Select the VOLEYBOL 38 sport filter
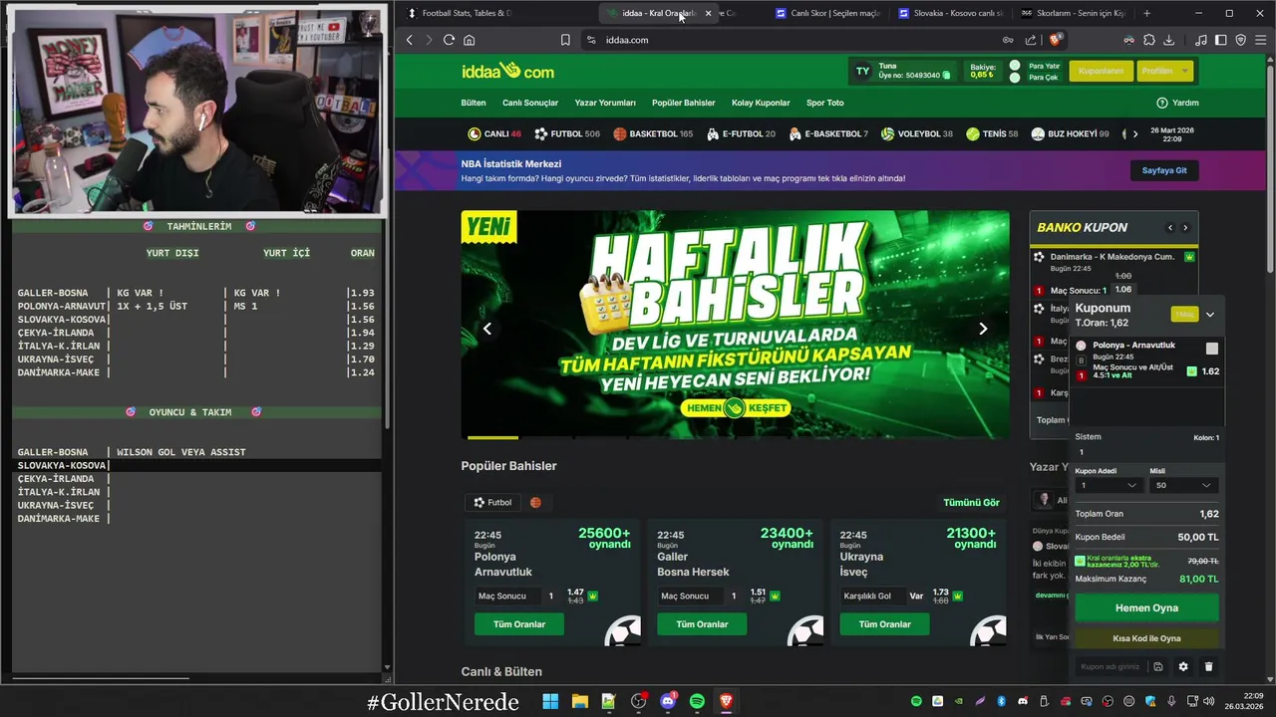The height and width of the screenshot is (717, 1276). pyautogui.click(x=917, y=133)
